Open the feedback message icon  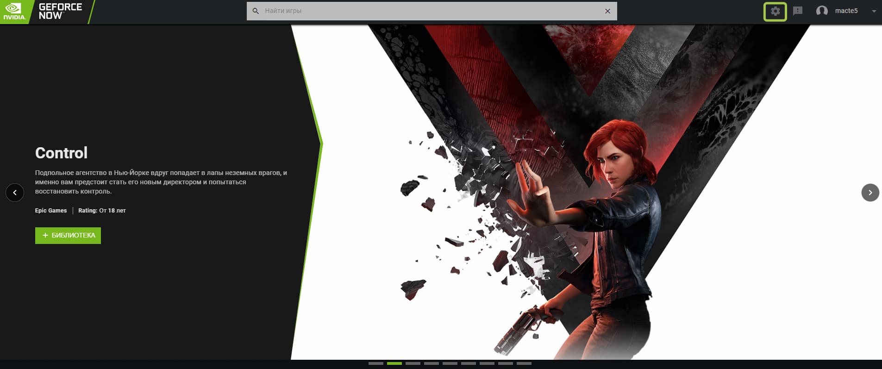click(797, 11)
